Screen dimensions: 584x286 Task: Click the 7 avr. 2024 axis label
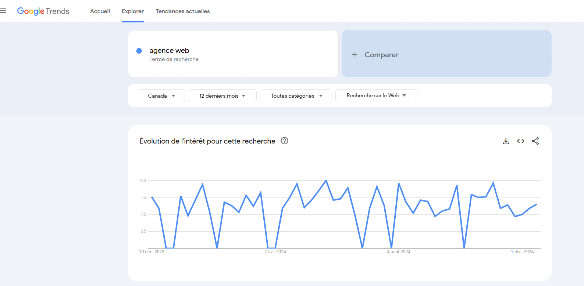275,252
